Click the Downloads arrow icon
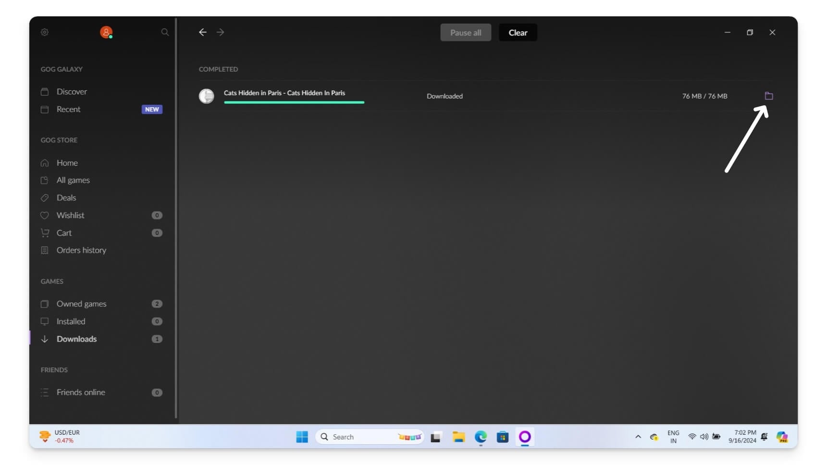The width and height of the screenshot is (827, 465). click(45, 339)
